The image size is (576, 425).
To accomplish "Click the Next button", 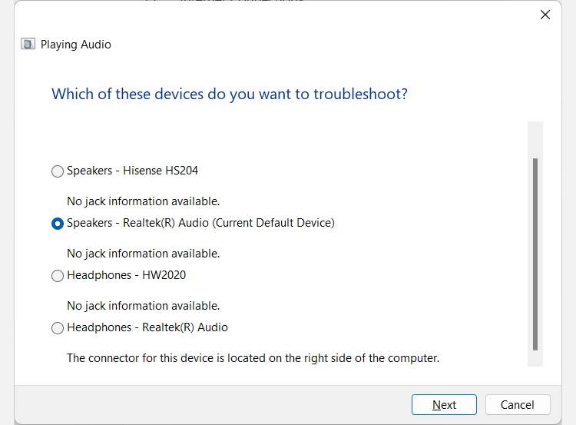I will [444, 405].
